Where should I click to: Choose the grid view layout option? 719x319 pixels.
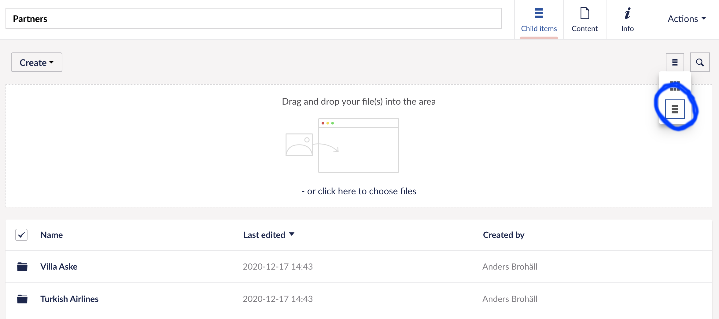point(675,86)
